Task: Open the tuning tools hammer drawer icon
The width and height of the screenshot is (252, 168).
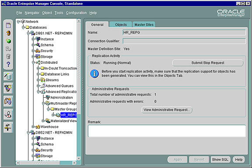Action: 8,127
